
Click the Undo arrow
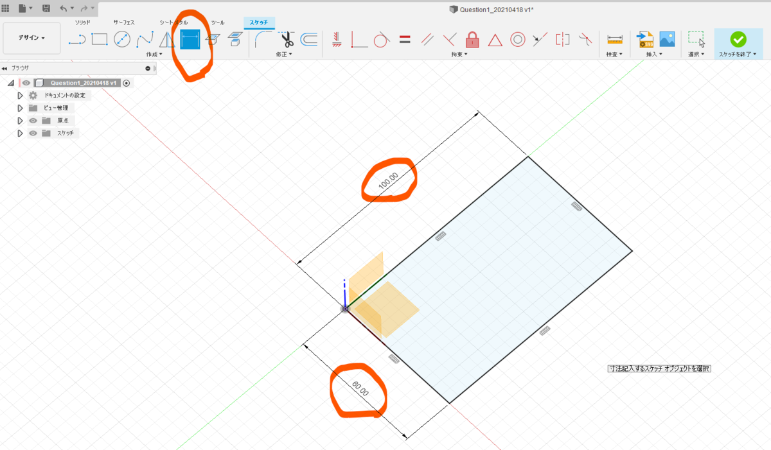pos(63,8)
